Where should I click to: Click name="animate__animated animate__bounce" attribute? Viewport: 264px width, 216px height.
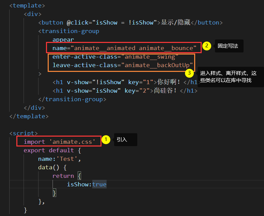click(124, 48)
